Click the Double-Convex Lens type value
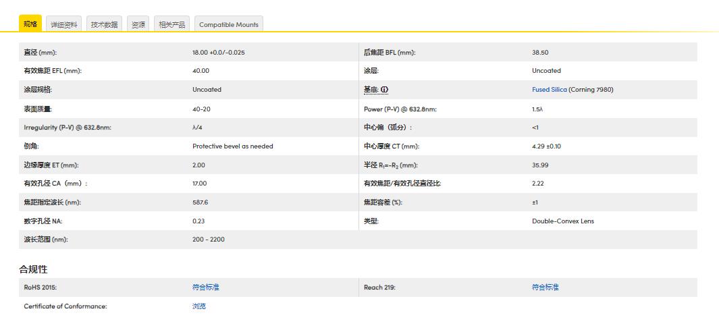This screenshot has height=332, width=719. (563, 221)
